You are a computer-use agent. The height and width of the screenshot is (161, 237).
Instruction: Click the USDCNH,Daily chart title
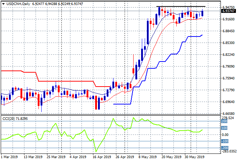(18, 4)
